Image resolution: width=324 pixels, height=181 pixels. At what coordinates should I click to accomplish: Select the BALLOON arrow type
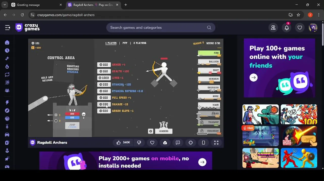point(209,62)
